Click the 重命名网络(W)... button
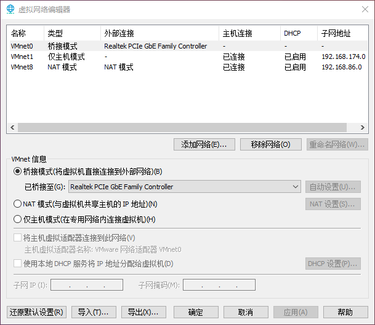The width and height of the screenshot is (375, 325). pyautogui.click(x=337, y=144)
